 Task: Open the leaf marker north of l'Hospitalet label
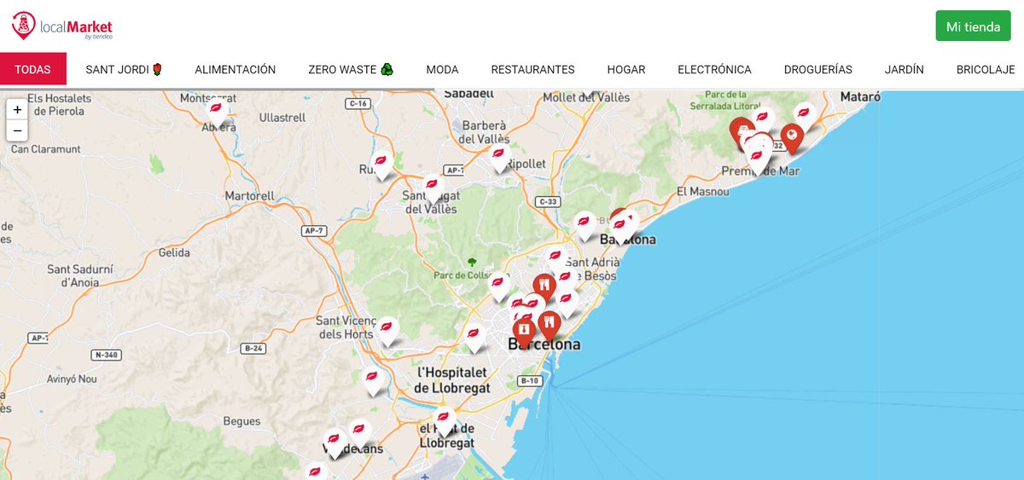coord(474,337)
